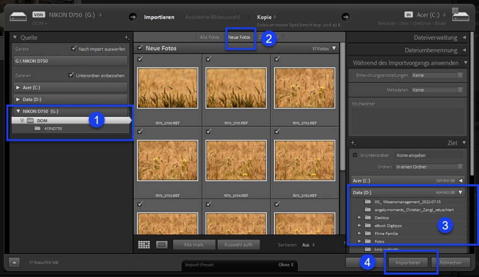
Task: Click the up-arrow button at bottom left
Action: tap(14, 262)
